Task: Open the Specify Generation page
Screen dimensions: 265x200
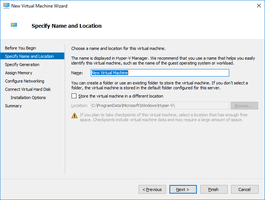Action: point(22,65)
